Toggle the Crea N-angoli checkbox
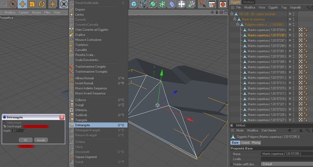313x167 pixels. click(x=4, y=126)
